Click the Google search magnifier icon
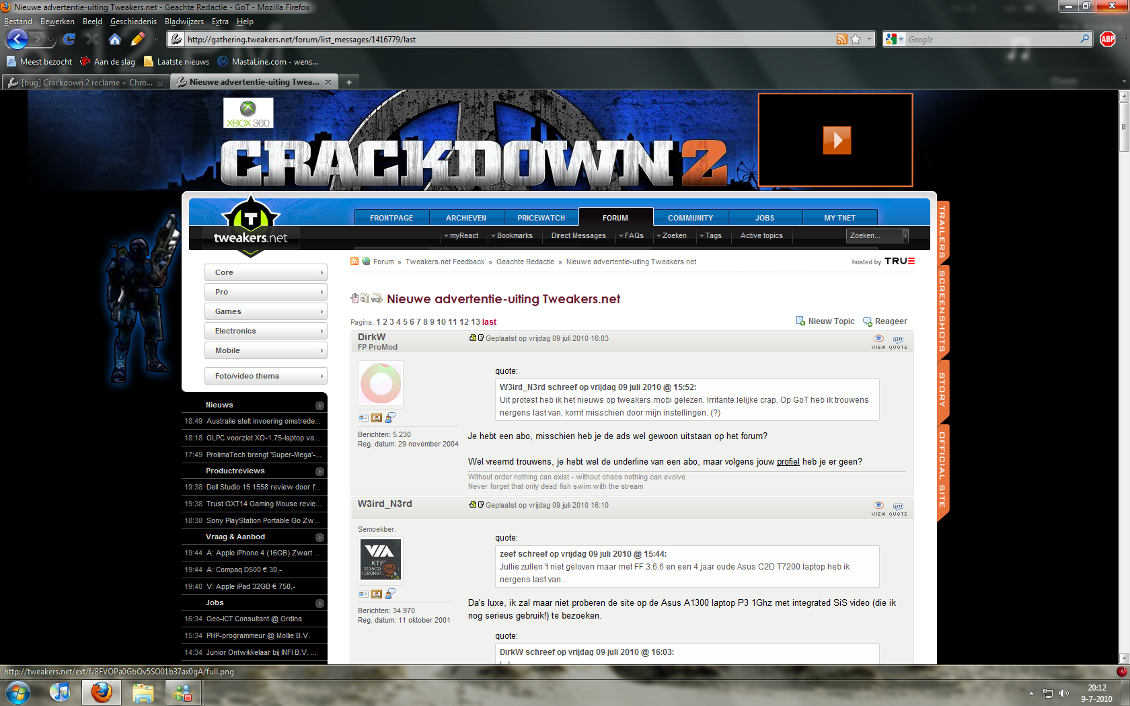The width and height of the screenshot is (1130, 706). [1084, 39]
